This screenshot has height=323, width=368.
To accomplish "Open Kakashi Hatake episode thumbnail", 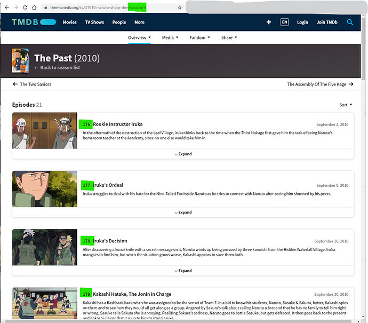I will (x=45, y=303).
